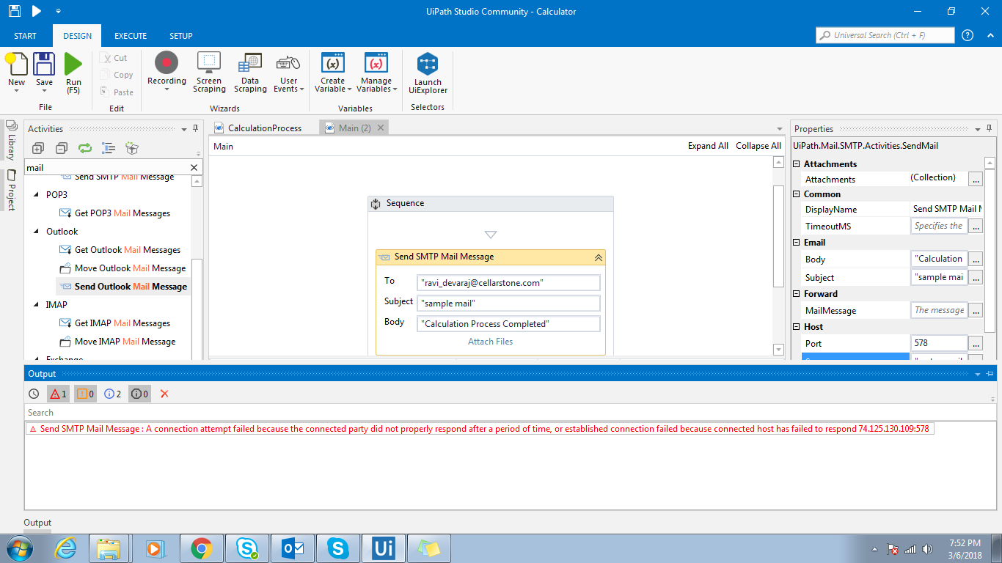The height and width of the screenshot is (563, 1002).
Task: Click the title bar quick run icon
Action: point(36,11)
